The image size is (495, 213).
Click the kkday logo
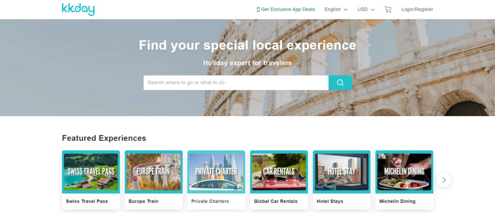[x=78, y=9]
